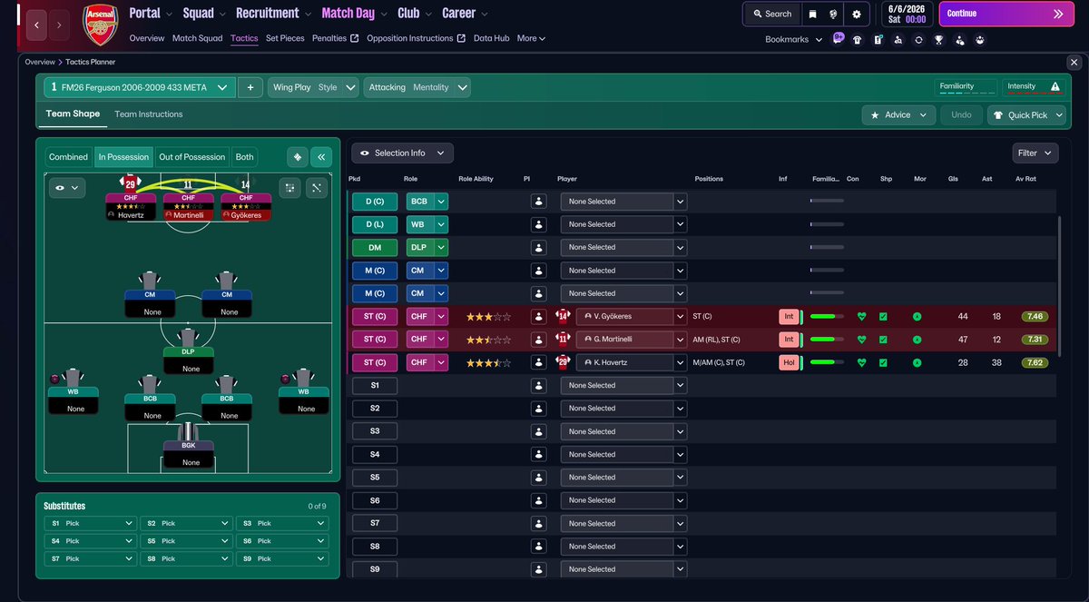The width and height of the screenshot is (1089, 602).
Task: Click the Arsenal club crest
Action: [99, 25]
